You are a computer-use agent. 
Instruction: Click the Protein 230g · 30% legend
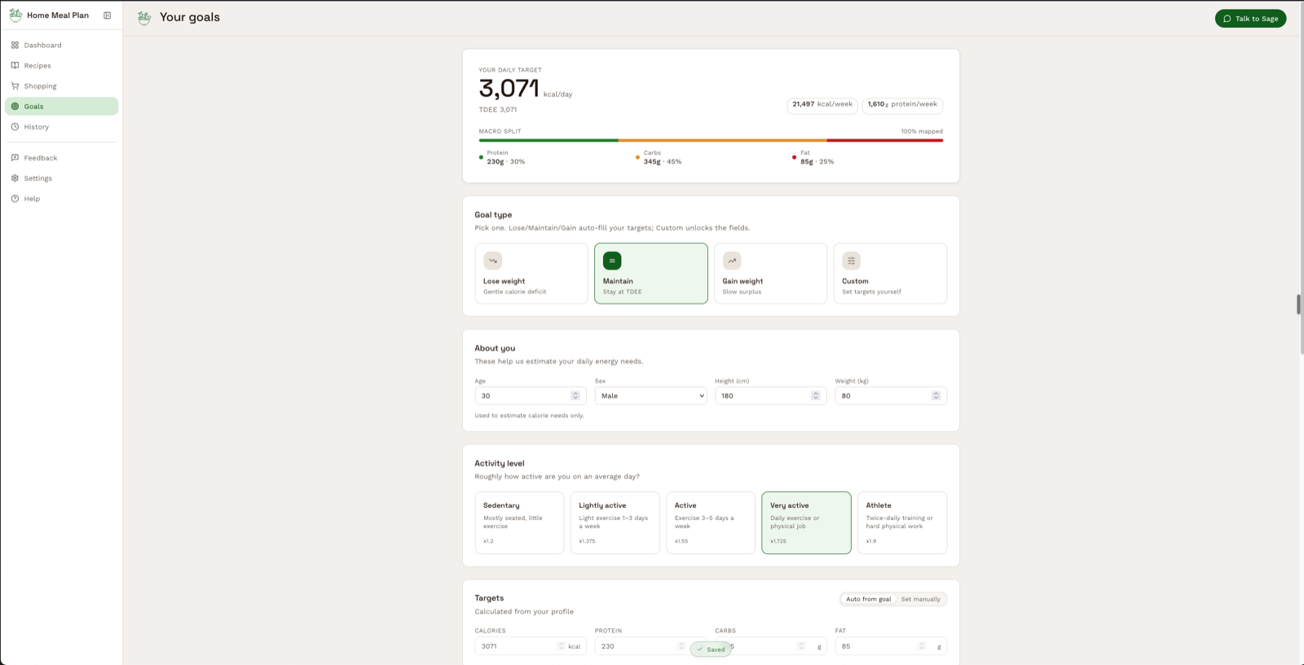coord(502,157)
